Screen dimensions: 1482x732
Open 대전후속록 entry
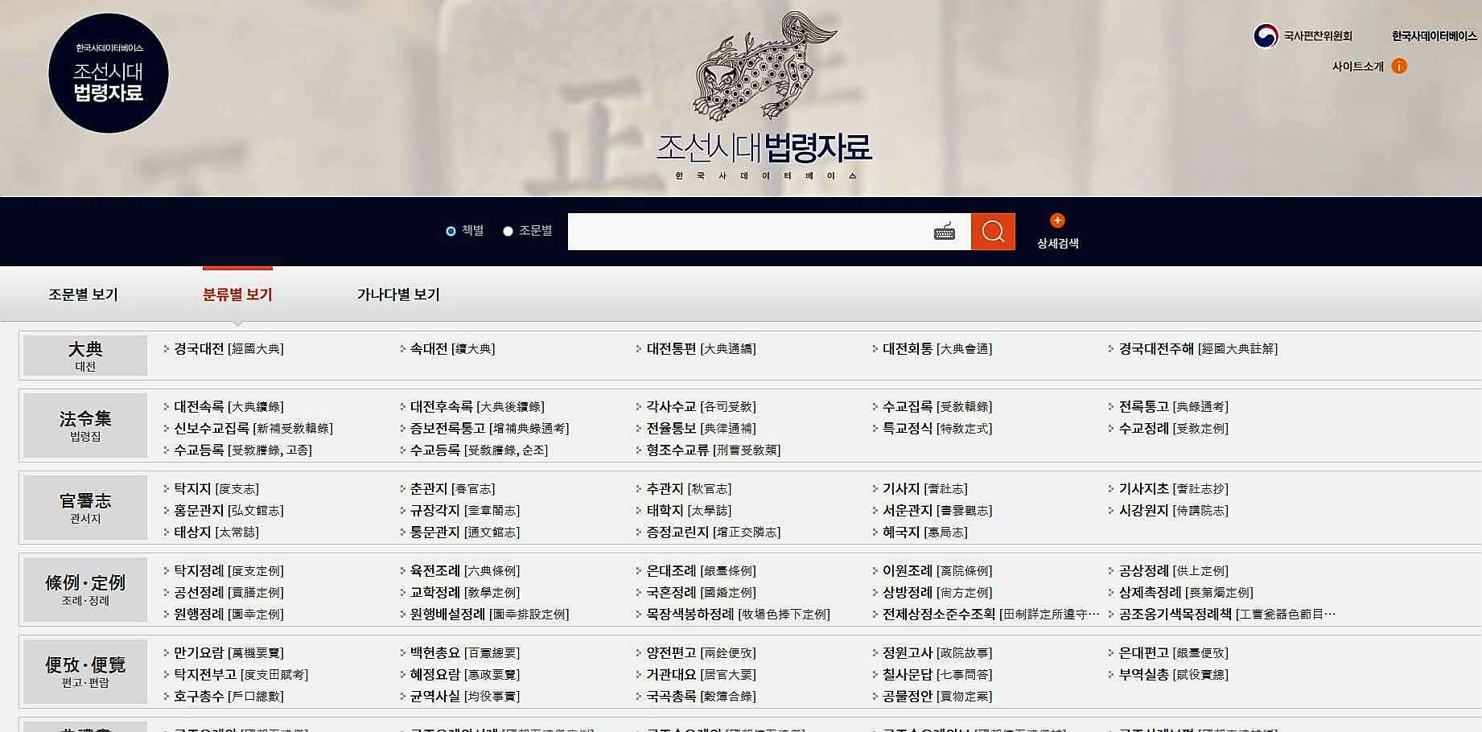click(x=477, y=407)
